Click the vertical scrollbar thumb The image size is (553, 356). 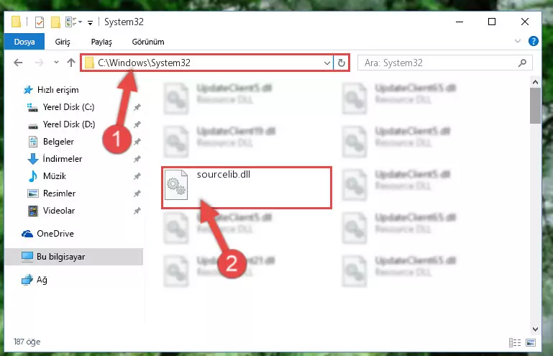[x=535, y=106]
